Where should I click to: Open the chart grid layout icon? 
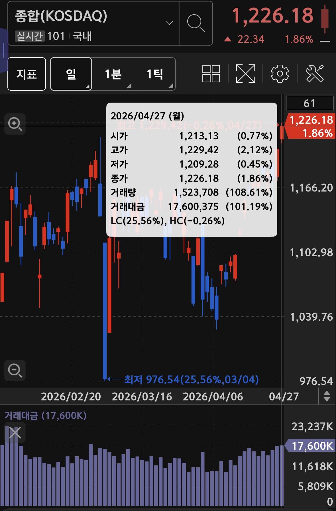211,74
